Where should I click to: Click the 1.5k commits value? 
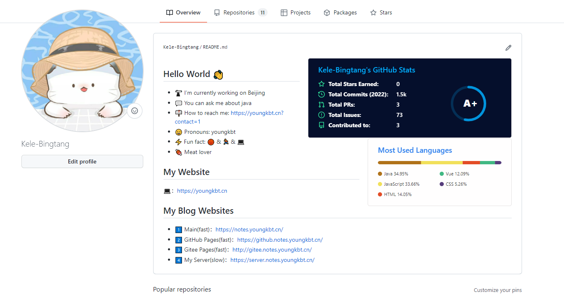pos(401,94)
